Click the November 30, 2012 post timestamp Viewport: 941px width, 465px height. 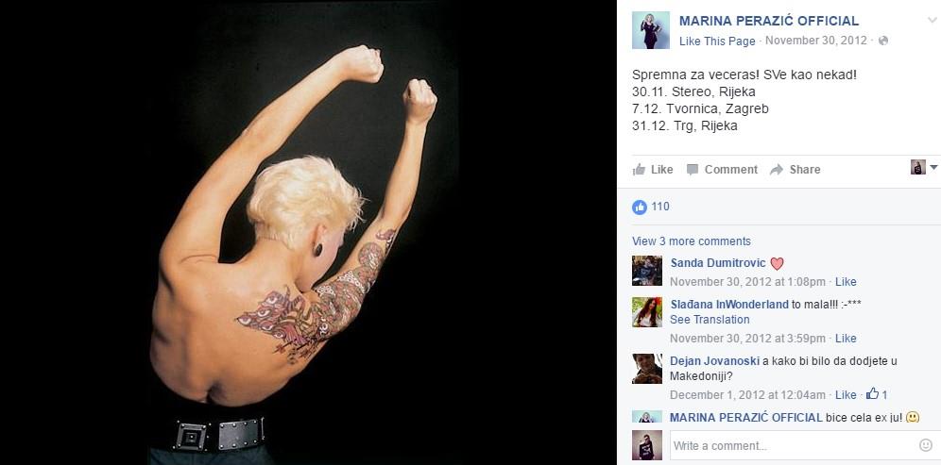tap(816, 41)
